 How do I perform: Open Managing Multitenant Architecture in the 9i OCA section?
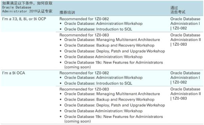(112, 94)
